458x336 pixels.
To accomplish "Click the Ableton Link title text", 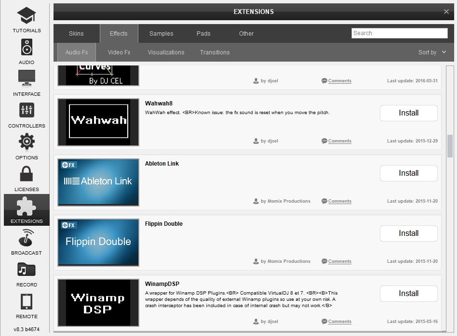I will (162, 163).
